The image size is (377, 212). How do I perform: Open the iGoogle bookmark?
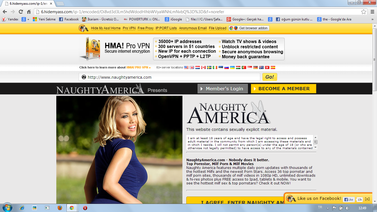(x=174, y=19)
